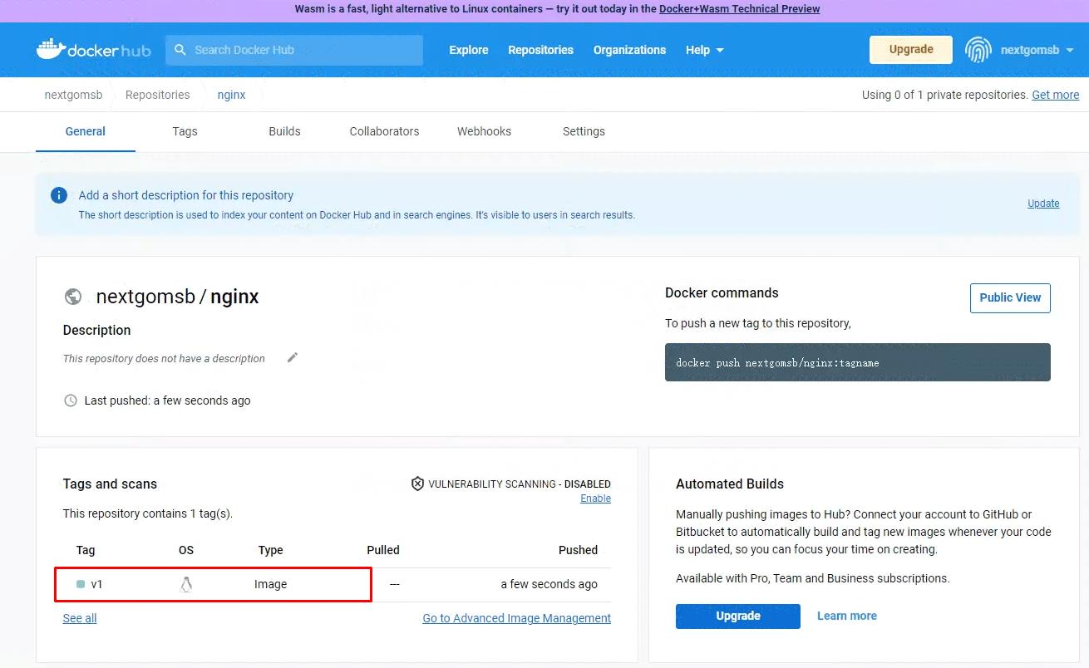Click the search magnifier icon

(x=180, y=50)
